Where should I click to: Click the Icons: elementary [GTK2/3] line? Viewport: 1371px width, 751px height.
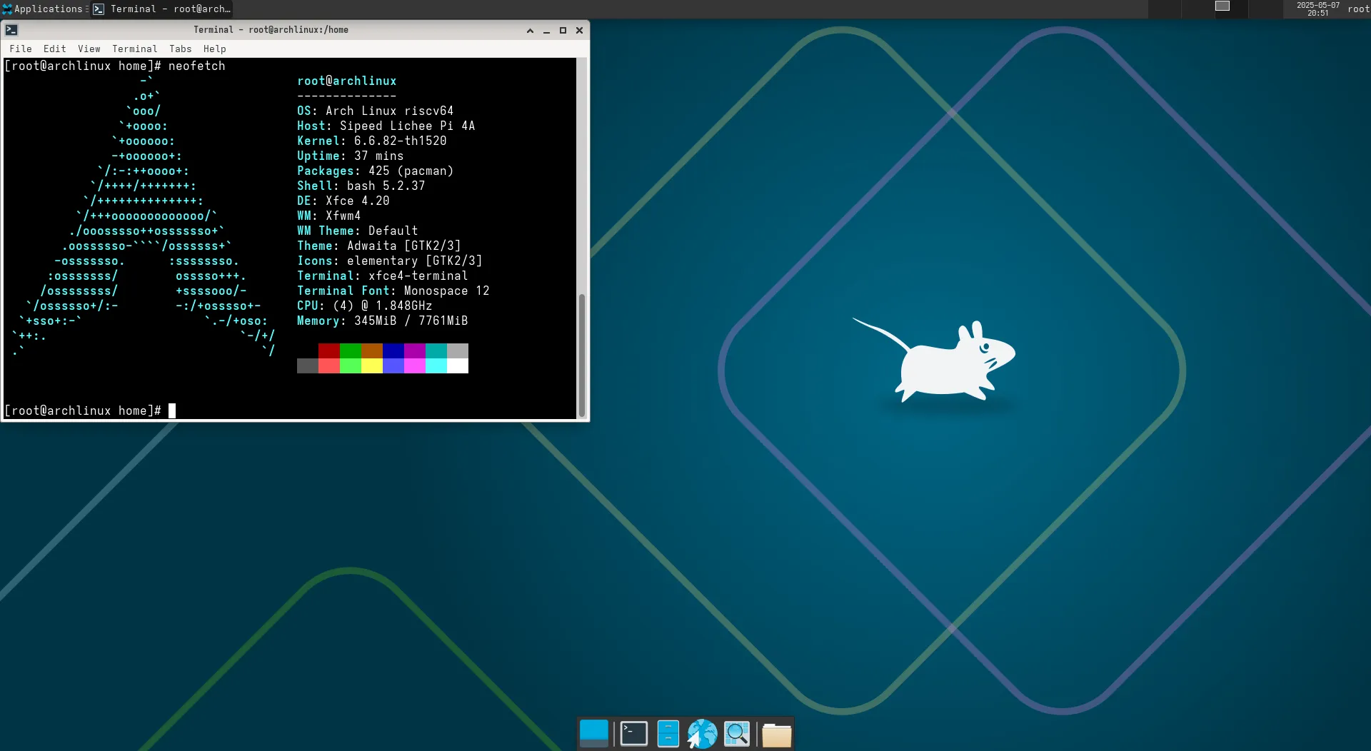click(x=389, y=261)
